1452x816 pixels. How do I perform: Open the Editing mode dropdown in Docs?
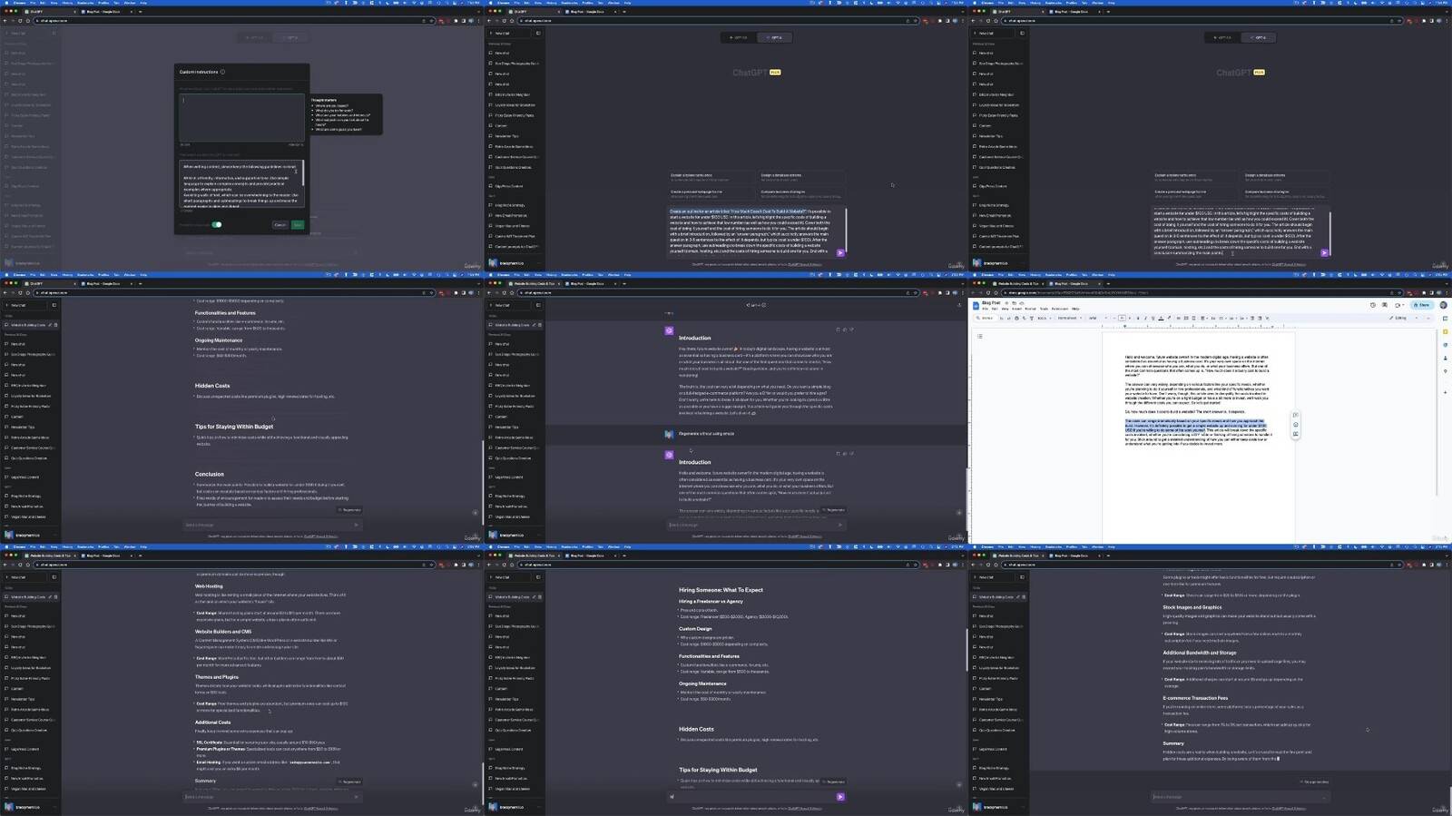click(1401, 318)
